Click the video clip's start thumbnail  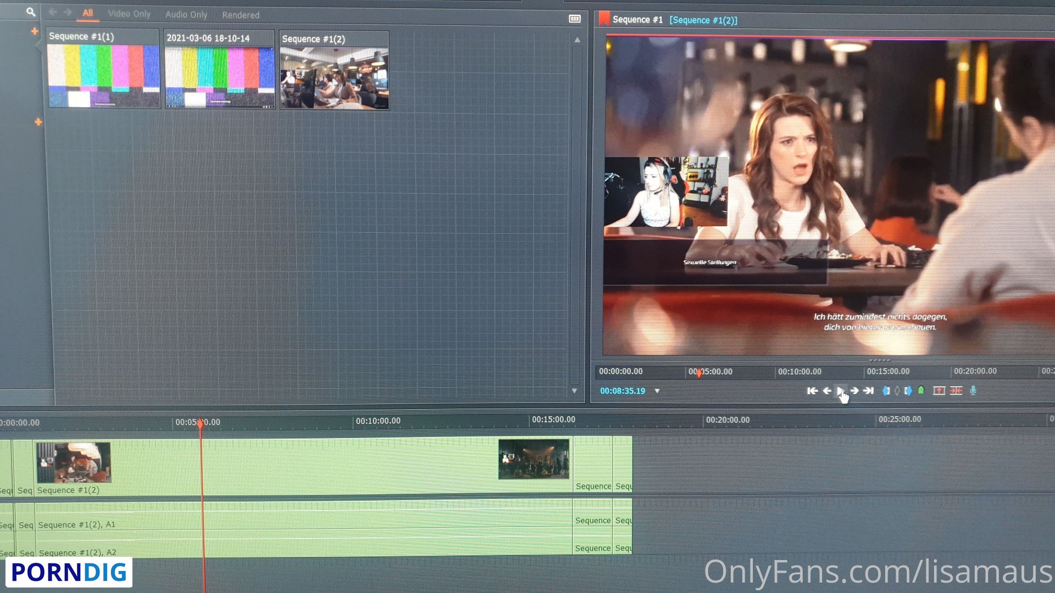(74, 462)
